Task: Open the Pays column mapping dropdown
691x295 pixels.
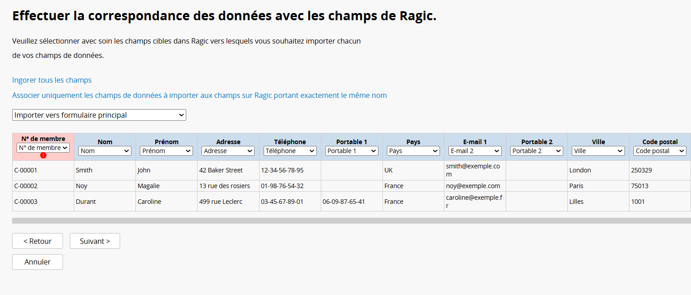Action: [x=413, y=151]
